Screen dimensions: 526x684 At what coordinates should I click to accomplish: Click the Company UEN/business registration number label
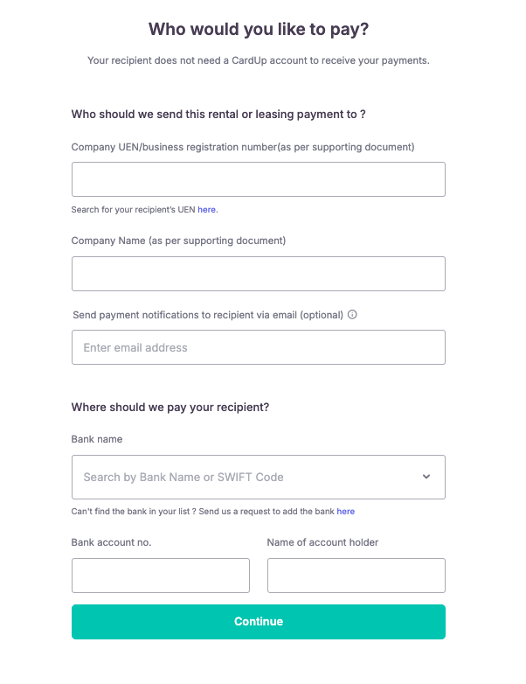[242, 147]
